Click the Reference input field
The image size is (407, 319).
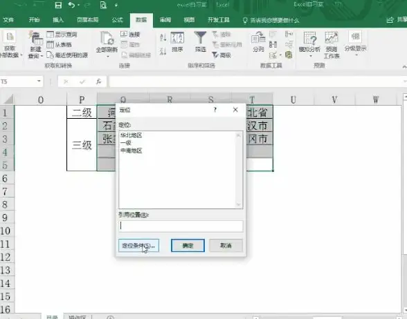coord(181,226)
